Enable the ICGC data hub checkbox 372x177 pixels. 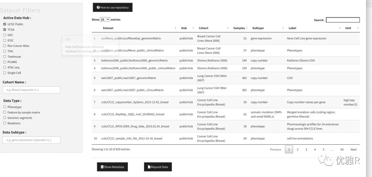point(4,40)
